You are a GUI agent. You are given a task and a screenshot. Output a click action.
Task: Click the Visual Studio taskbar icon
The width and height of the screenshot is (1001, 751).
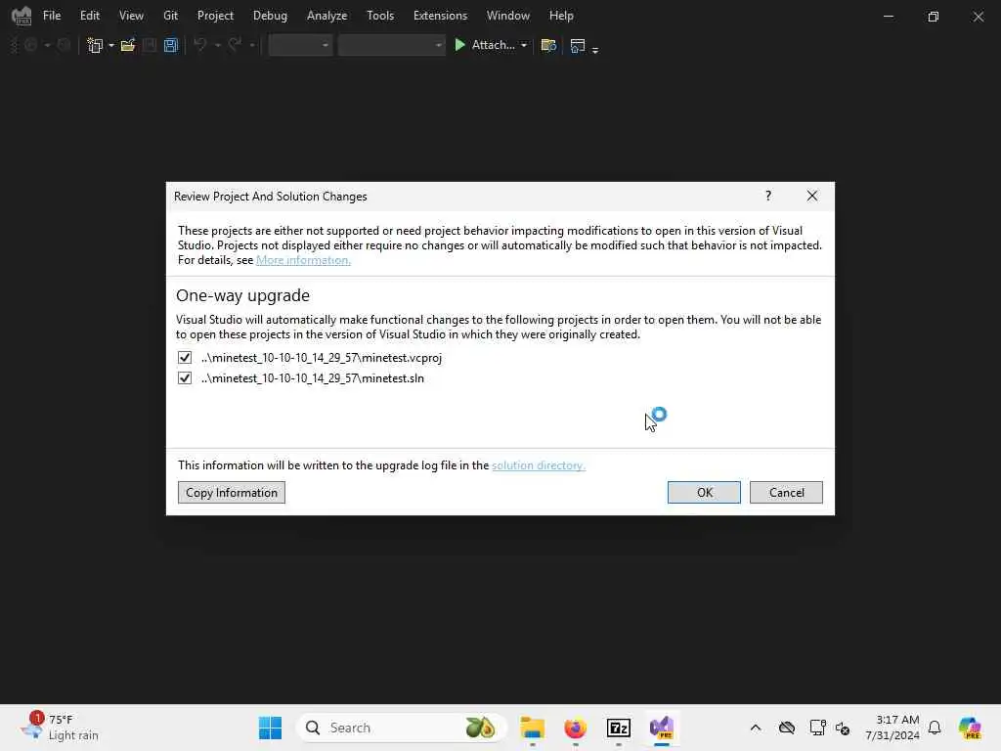pyautogui.click(x=662, y=728)
